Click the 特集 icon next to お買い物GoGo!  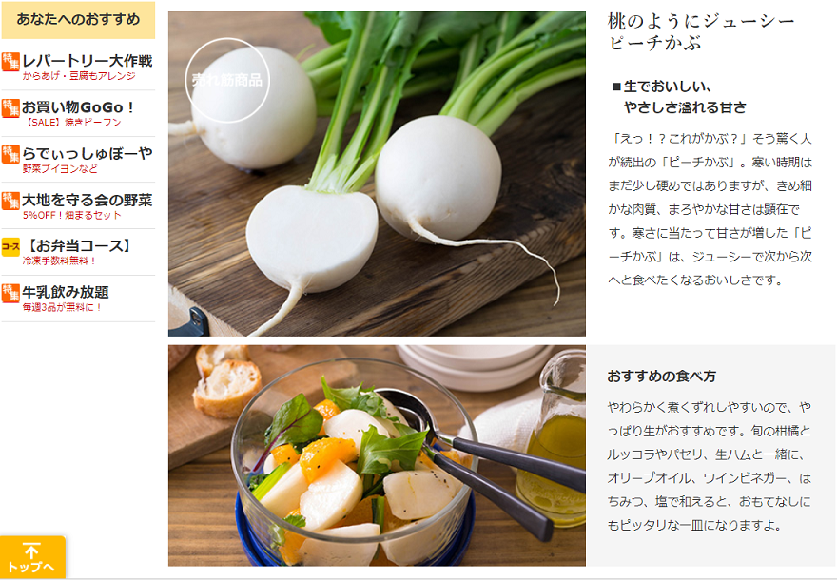point(10,107)
